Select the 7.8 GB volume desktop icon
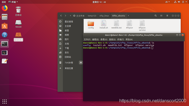 click(x=18, y=37)
